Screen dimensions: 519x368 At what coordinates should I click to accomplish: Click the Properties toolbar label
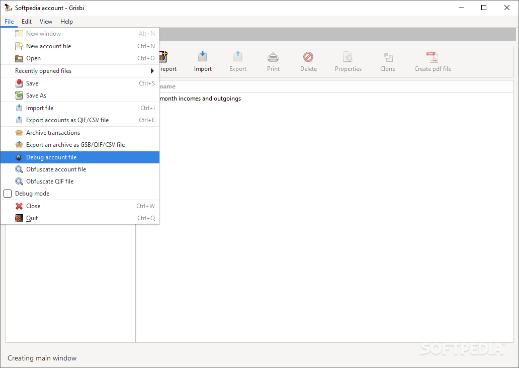point(348,69)
